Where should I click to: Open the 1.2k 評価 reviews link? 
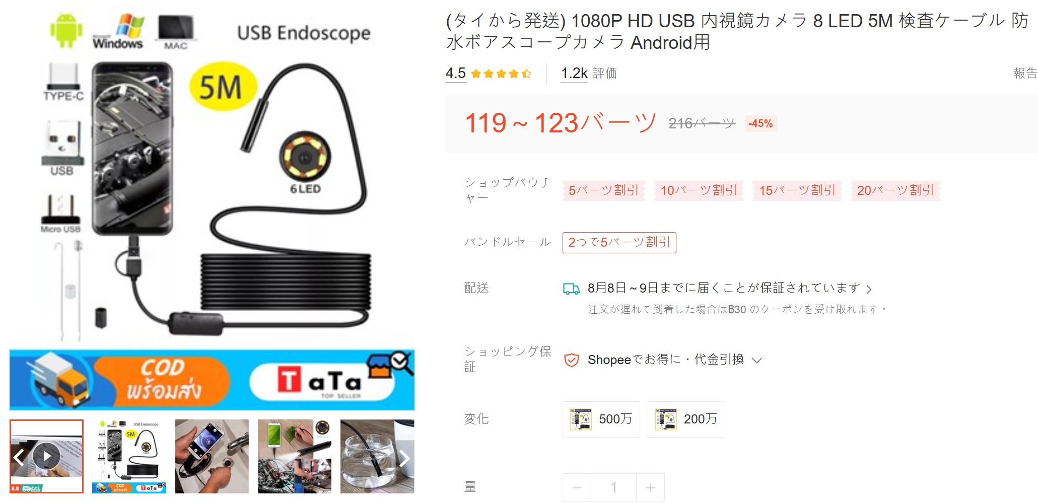589,74
